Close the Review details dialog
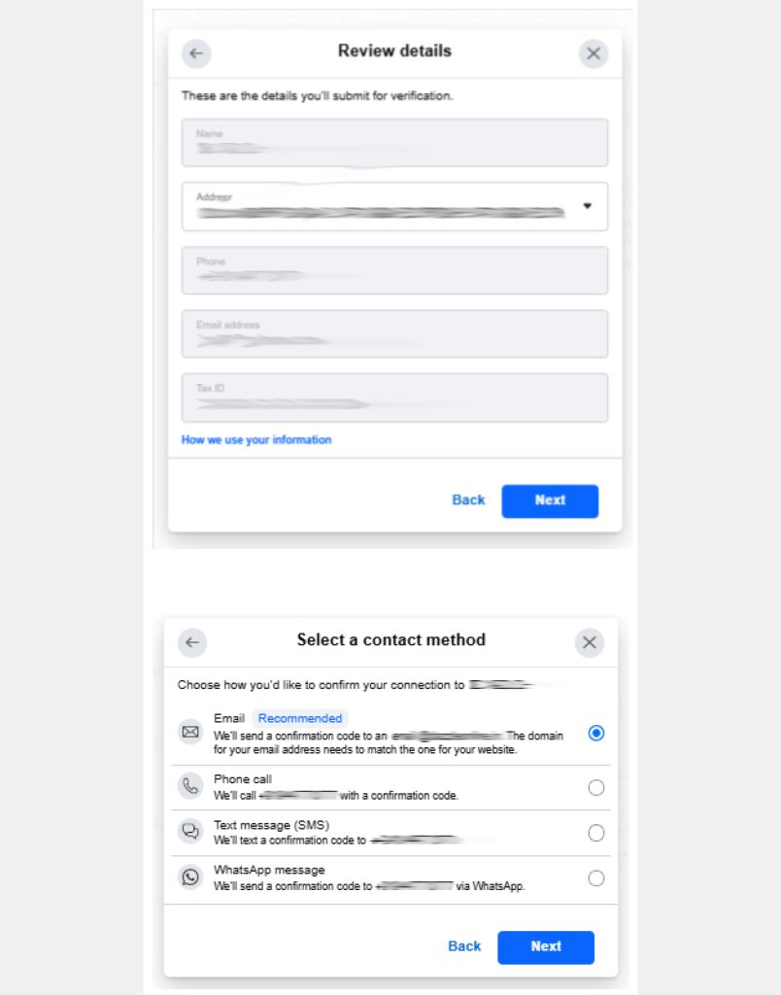Image resolution: width=781 pixels, height=995 pixels. click(594, 53)
